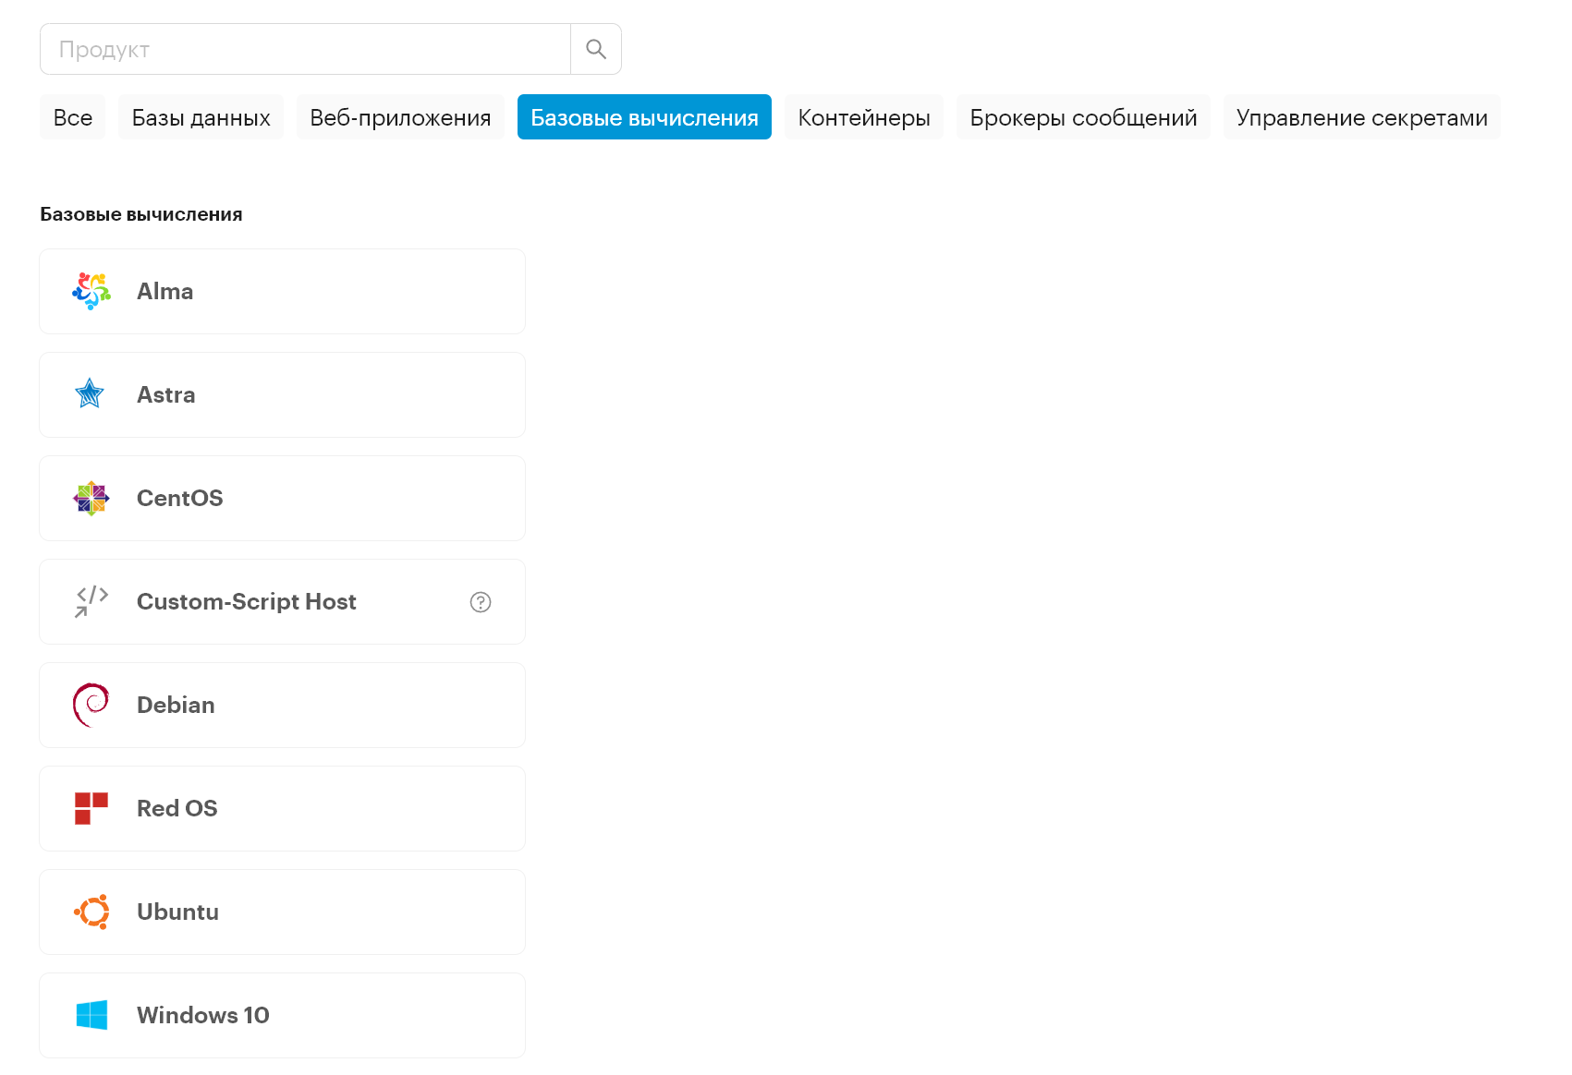Choose the Astra product name
1572x1075 pixels.
click(x=166, y=394)
